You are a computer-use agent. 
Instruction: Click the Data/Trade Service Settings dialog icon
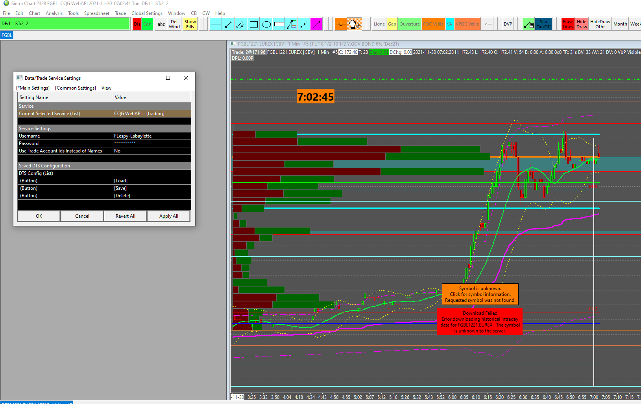click(20, 78)
